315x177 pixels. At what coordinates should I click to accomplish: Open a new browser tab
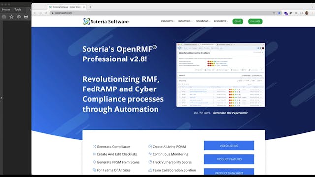click(x=90, y=7)
